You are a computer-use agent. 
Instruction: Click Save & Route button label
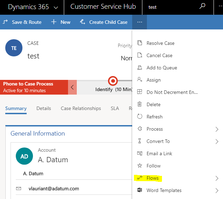(x=27, y=22)
